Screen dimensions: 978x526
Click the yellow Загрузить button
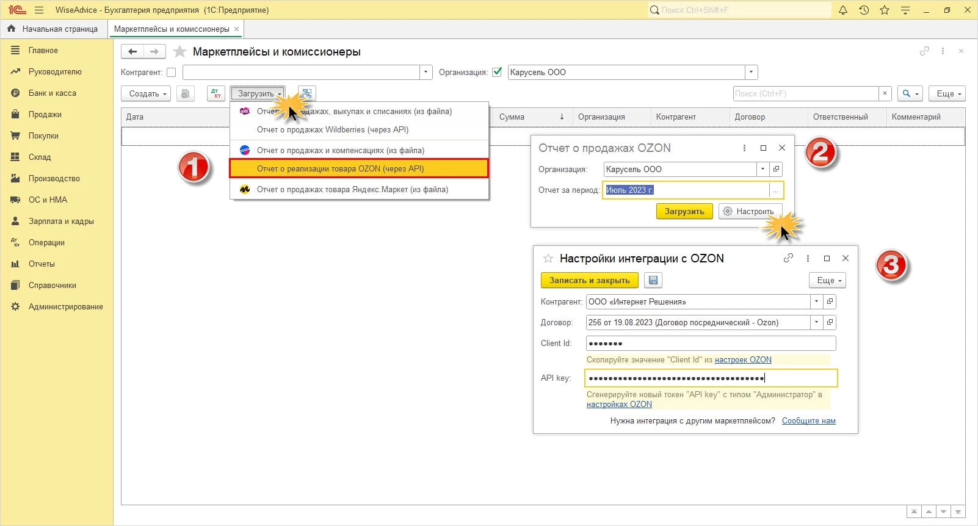pos(684,211)
